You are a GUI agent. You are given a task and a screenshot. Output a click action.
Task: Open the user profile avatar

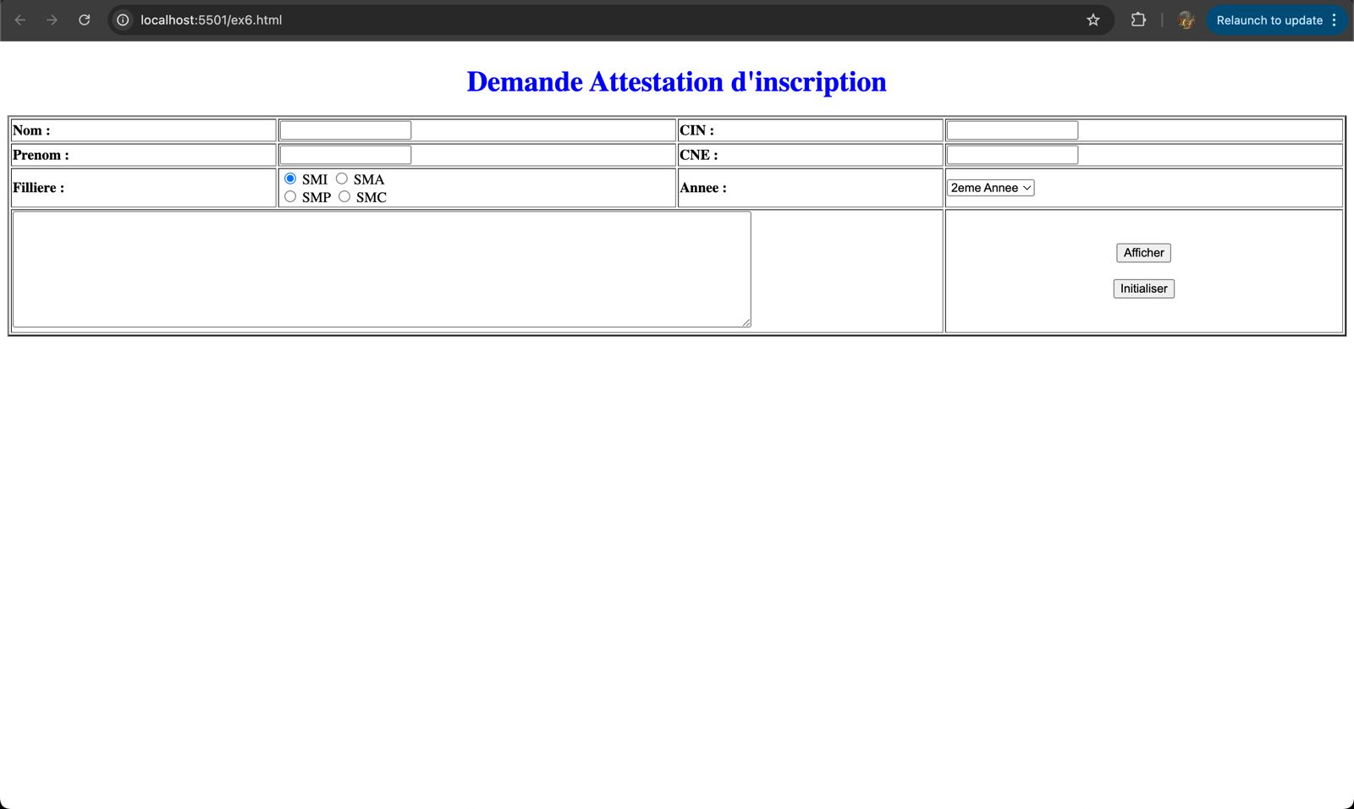(1186, 20)
